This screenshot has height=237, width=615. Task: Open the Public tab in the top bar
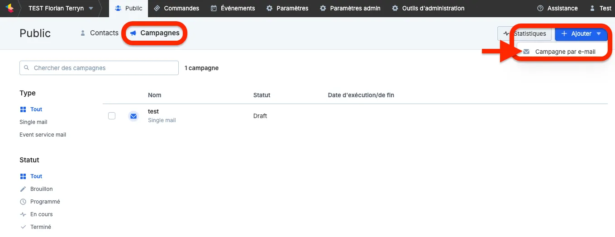pos(129,8)
